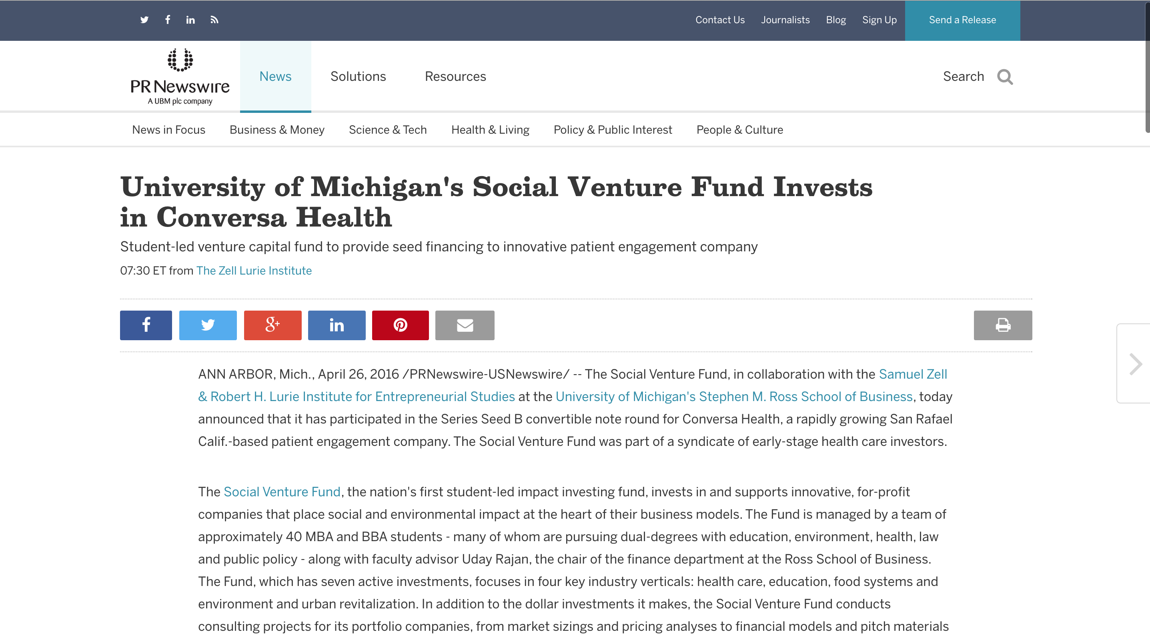Screen dimensions: 1150x642
Task: Open The Zell Lurie Institute link
Action: [254, 271]
